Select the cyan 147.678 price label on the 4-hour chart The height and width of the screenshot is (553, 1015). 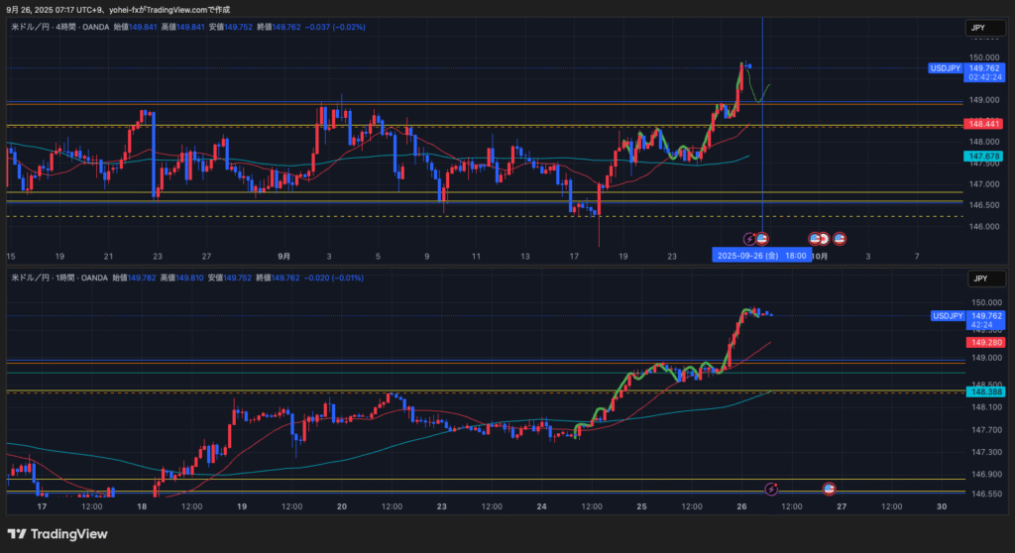983,157
